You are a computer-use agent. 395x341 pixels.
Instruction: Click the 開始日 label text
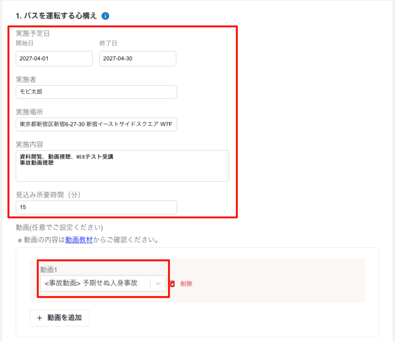(x=25, y=43)
